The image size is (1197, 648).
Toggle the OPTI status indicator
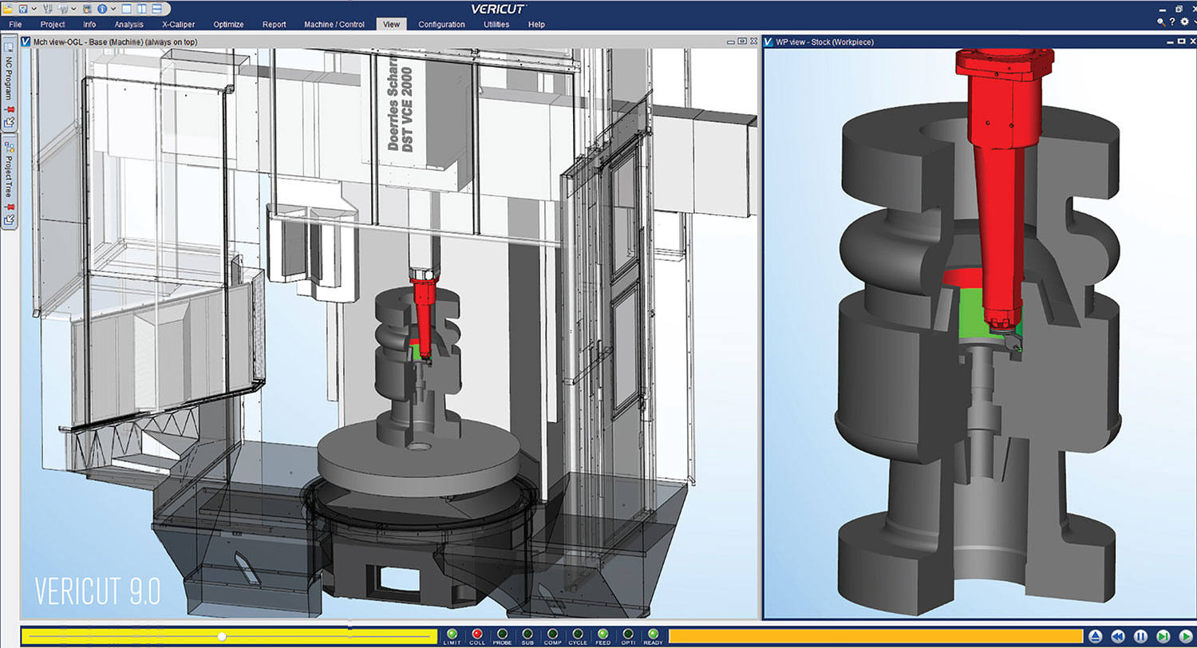(627, 634)
